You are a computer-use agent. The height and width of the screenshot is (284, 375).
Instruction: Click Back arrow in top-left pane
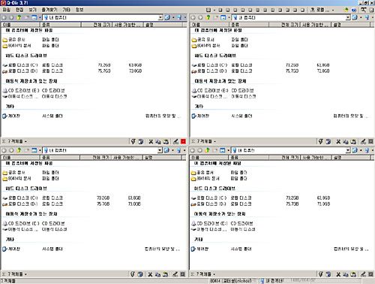point(4,17)
